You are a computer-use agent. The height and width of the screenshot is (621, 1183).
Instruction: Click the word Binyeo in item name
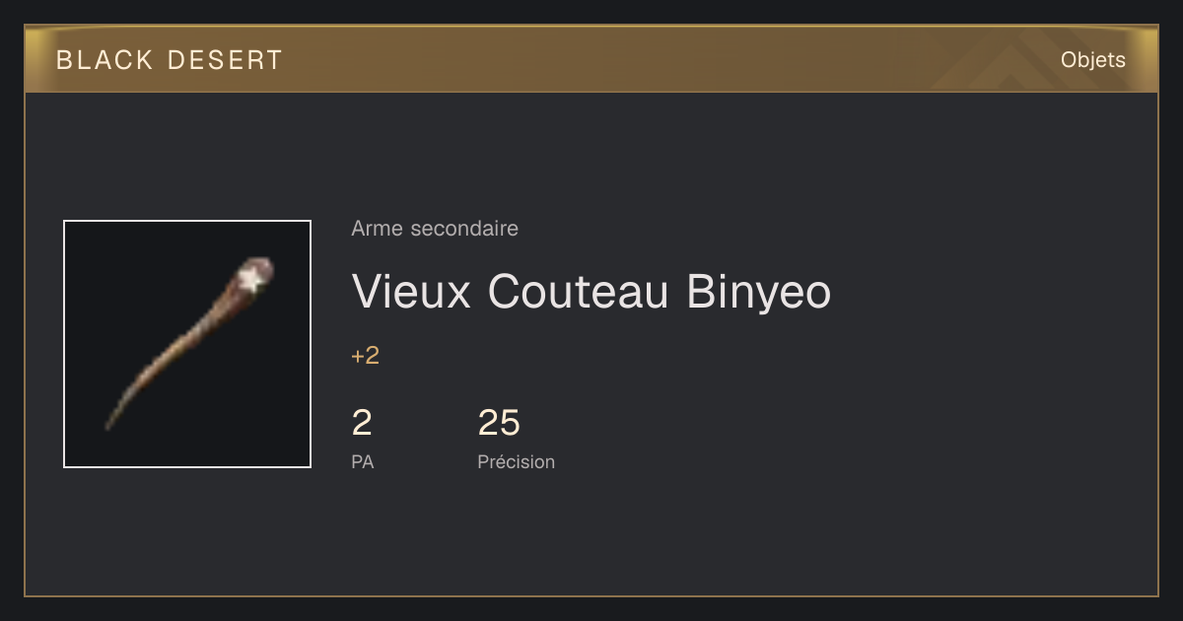(x=759, y=291)
